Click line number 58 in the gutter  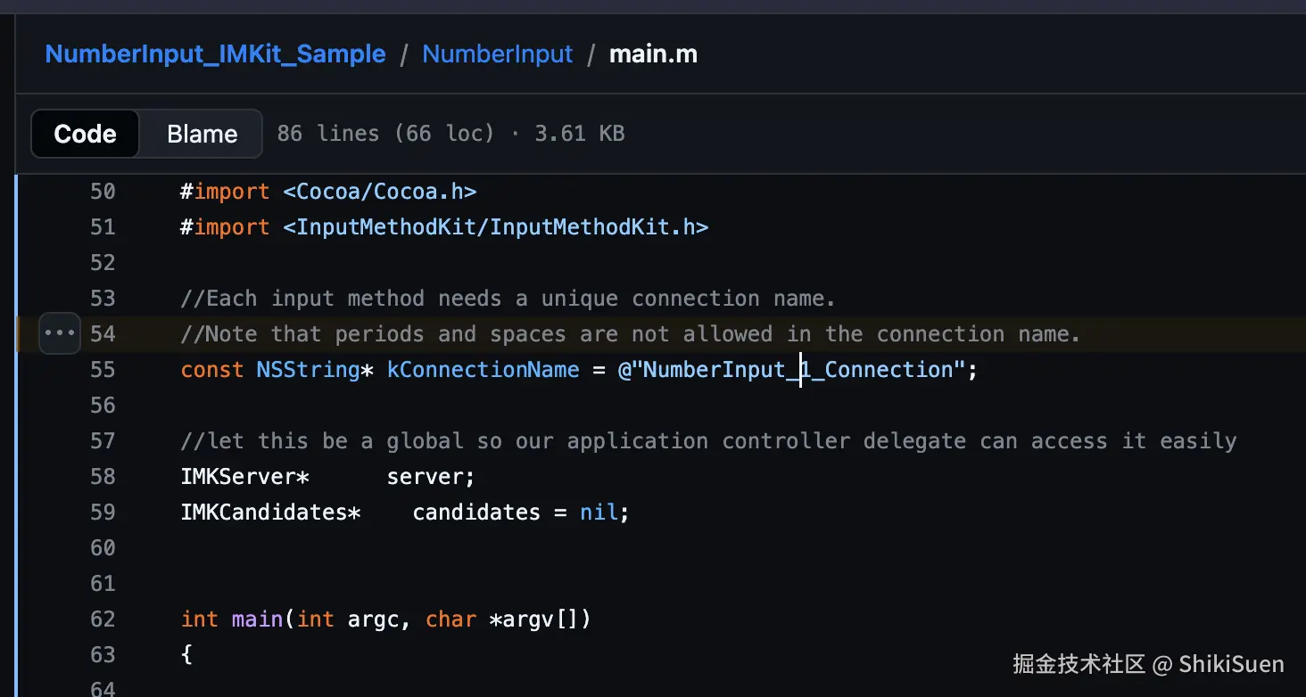click(103, 477)
